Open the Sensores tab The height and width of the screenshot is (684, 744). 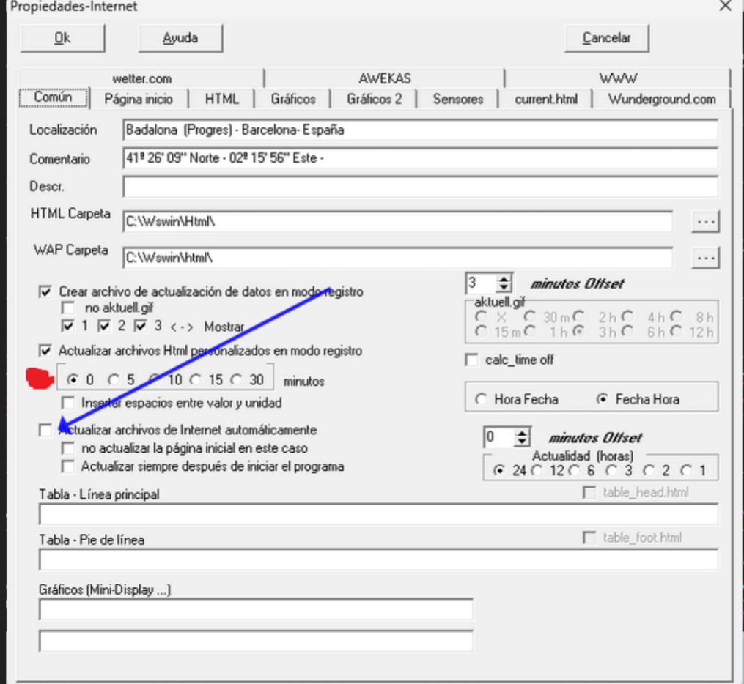(x=457, y=99)
